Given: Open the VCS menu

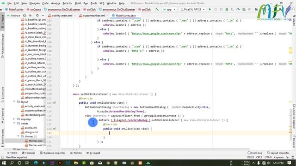Looking at the screenshot, I should pyautogui.click(x=102, y=3).
